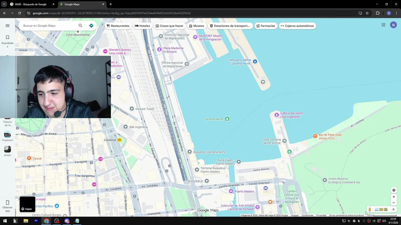Click Enviar comentarios sobre el producto
The image size is (401, 225).
click(x=346, y=215)
